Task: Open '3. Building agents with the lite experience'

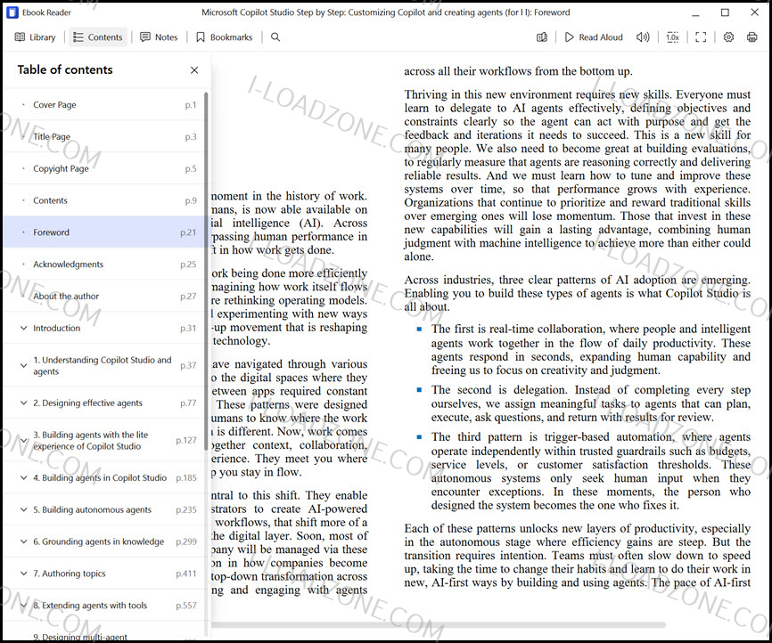Action: pos(91,440)
